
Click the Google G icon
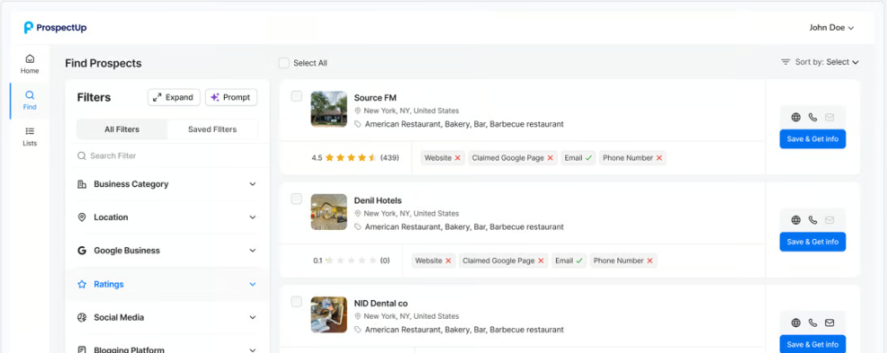pyautogui.click(x=82, y=251)
